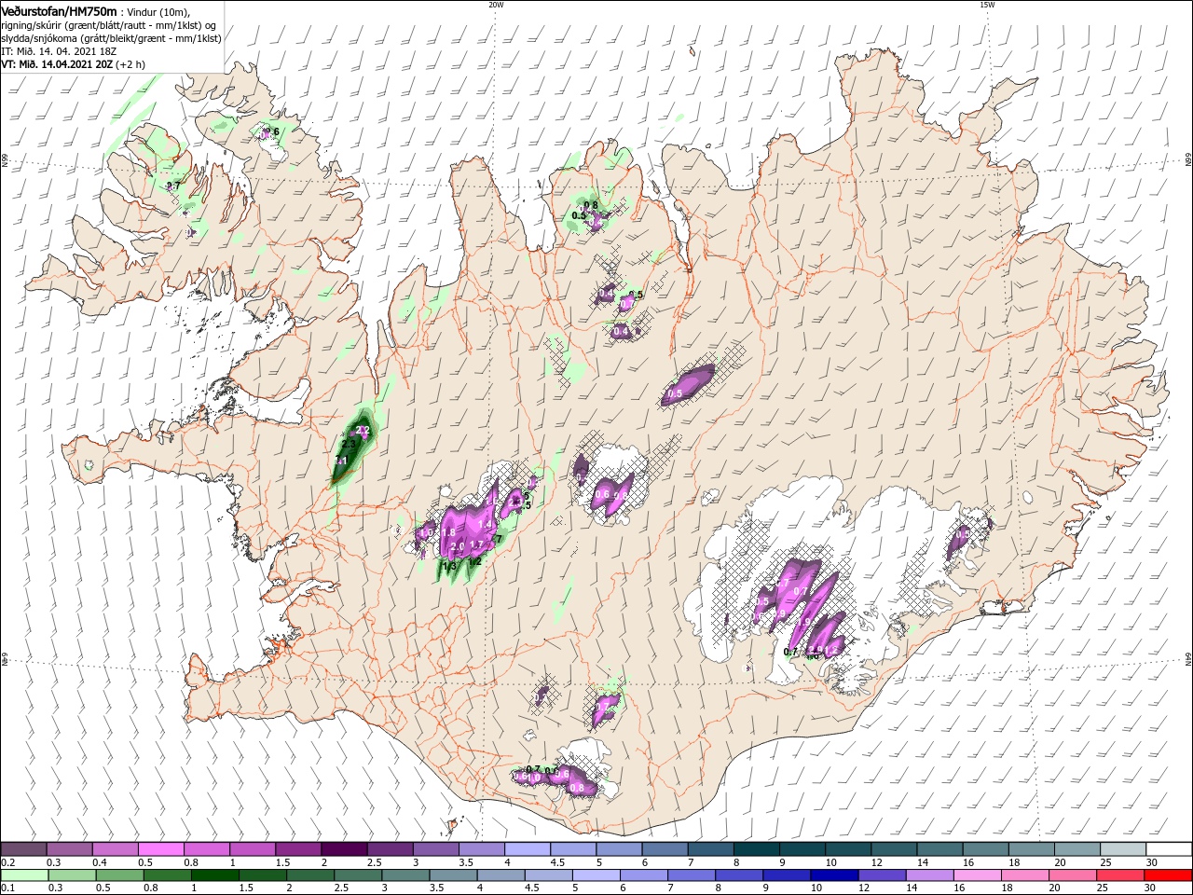The width and height of the screenshot is (1193, 895).
Task: Click the "2.3" value on the dark green rain cell
Action: (x=349, y=445)
